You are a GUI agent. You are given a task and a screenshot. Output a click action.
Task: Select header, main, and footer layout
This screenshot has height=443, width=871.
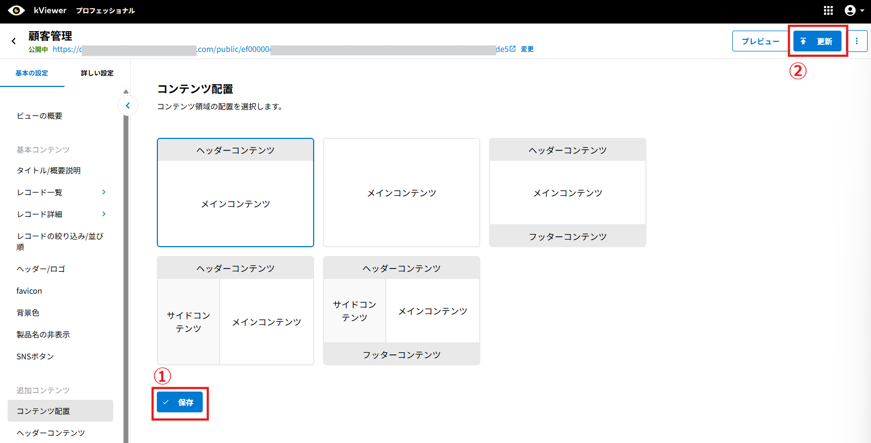(x=567, y=193)
